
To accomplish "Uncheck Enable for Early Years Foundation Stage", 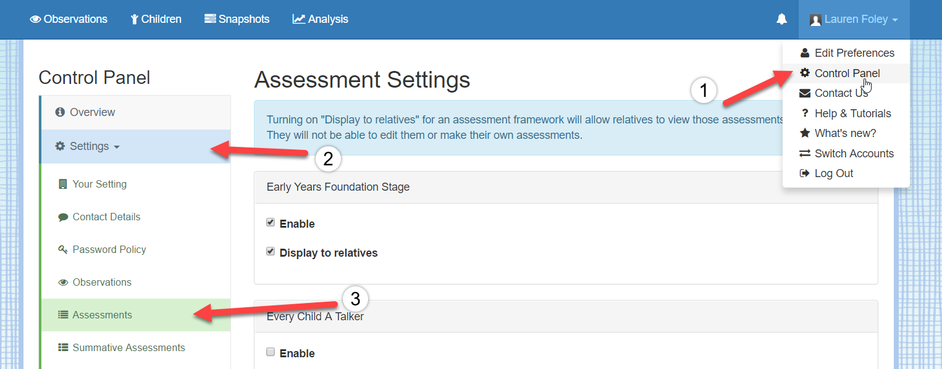I will pyautogui.click(x=271, y=223).
